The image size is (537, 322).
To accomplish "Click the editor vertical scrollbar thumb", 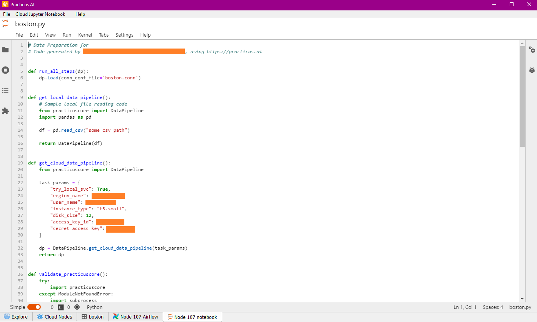I will pyautogui.click(x=522, y=96).
